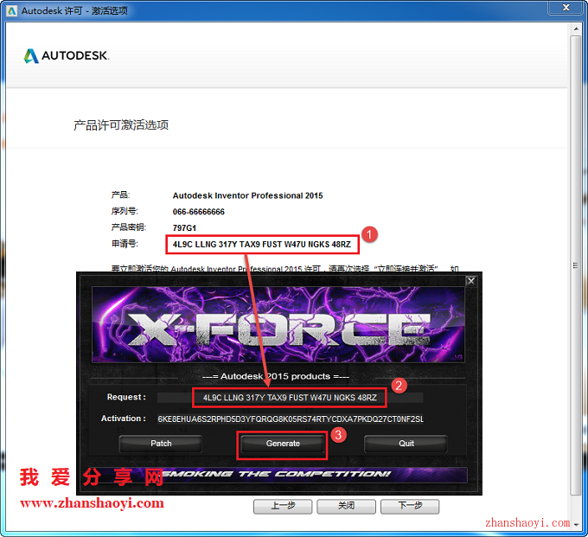
Task: Select the request code 4L9C LLNG text
Action: 262,245
